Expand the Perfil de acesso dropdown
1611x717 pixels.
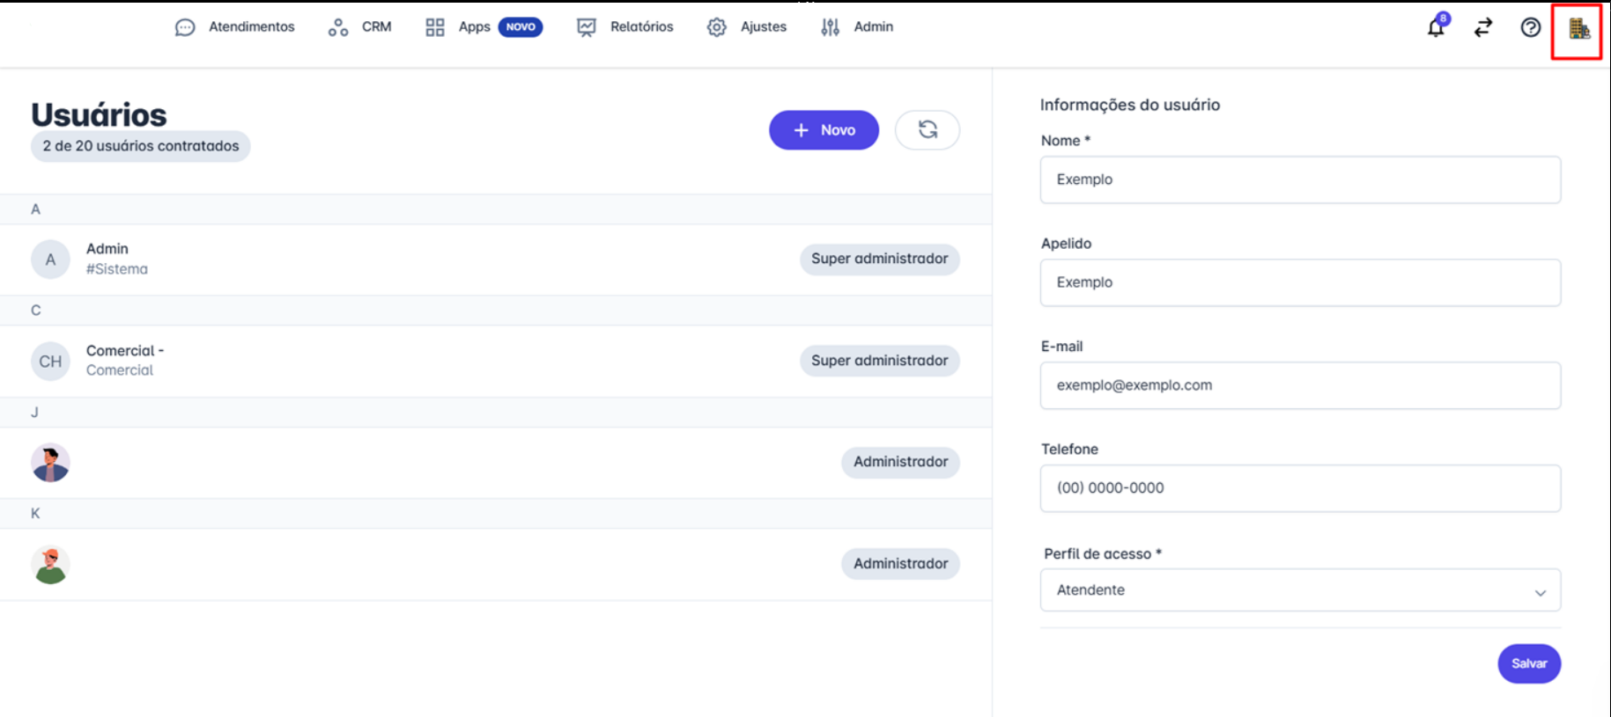[1300, 590]
